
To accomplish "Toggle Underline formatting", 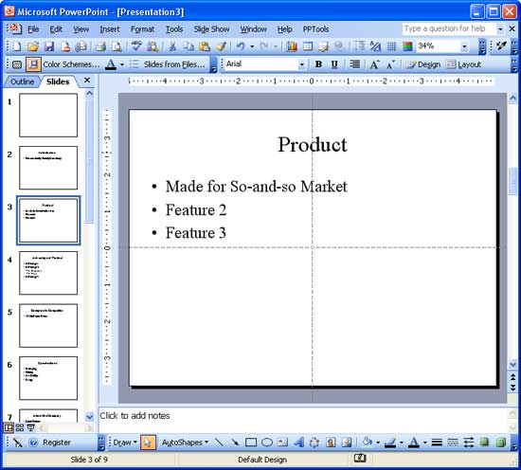I will pos(334,64).
